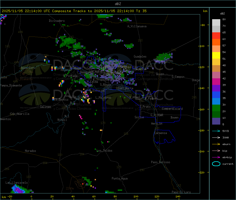Click the SAN_RAFAEL city label
The width and height of the screenshot is (236, 200).
(96, 71)
